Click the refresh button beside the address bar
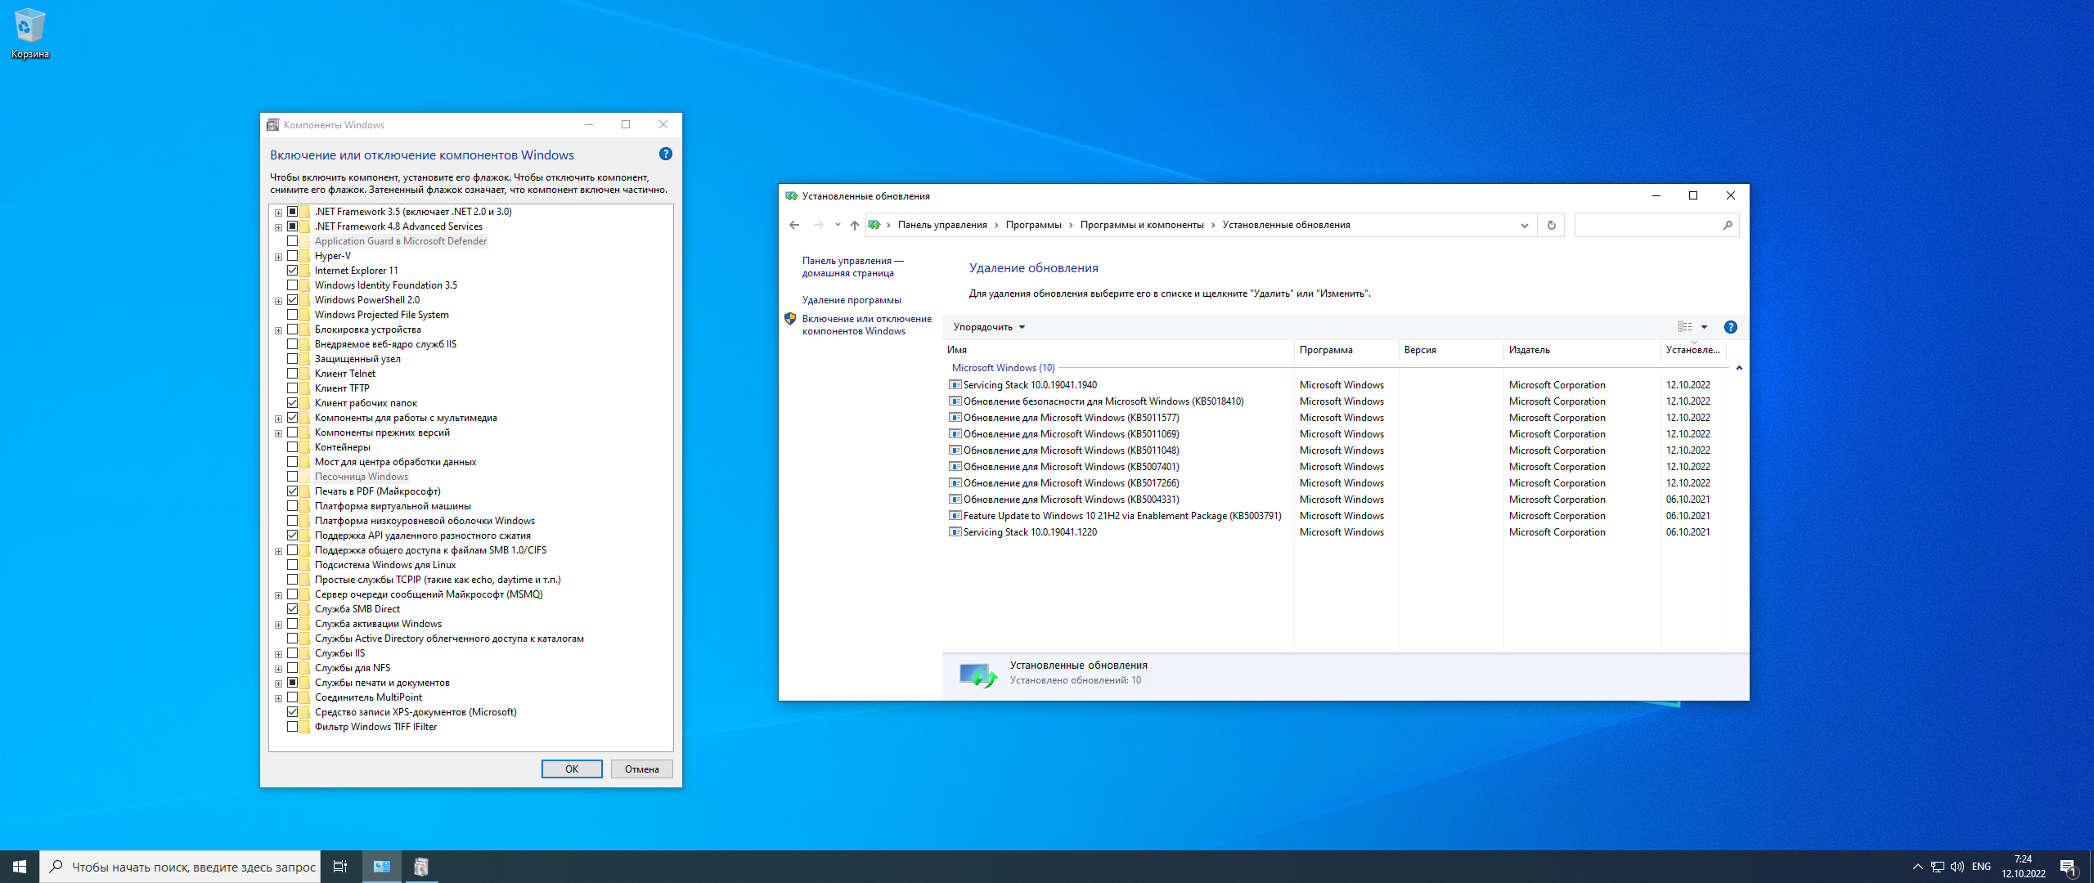Screen dimensions: 2094x883 (x=1551, y=225)
